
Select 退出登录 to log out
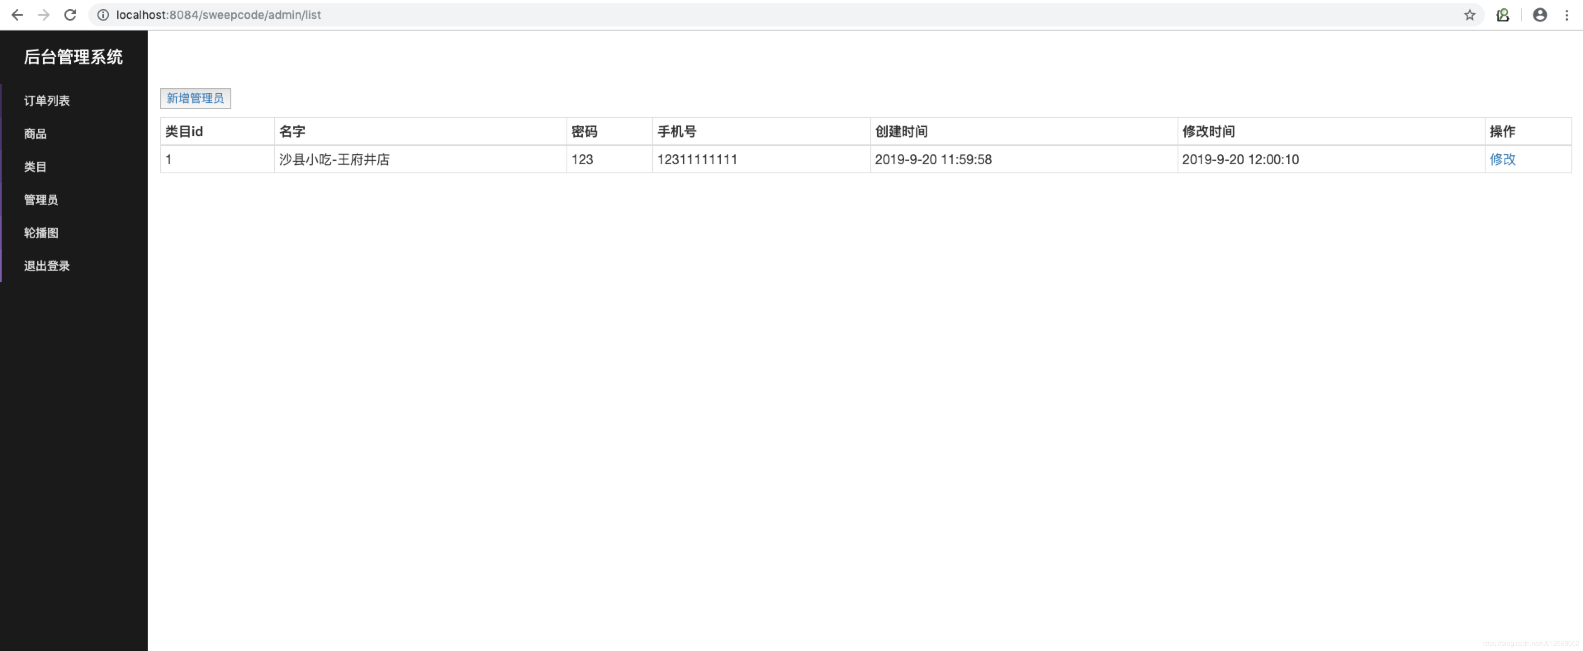click(47, 267)
